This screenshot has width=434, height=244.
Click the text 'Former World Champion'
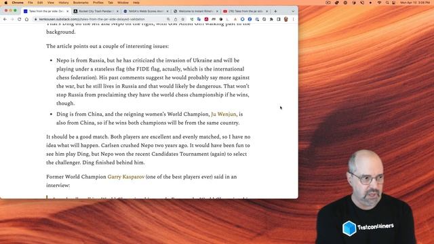(x=76, y=177)
